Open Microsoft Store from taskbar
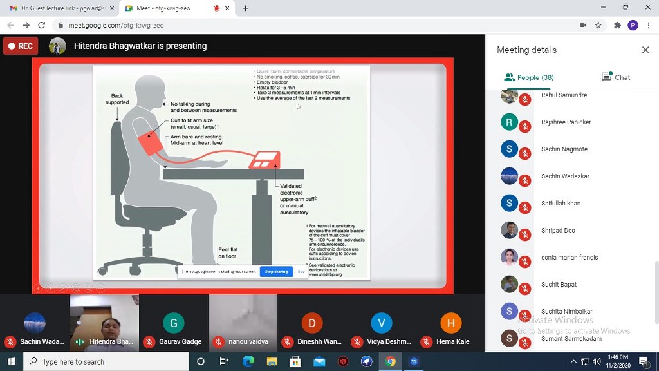The width and height of the screenshot is (659, 371). pos(295,361)
